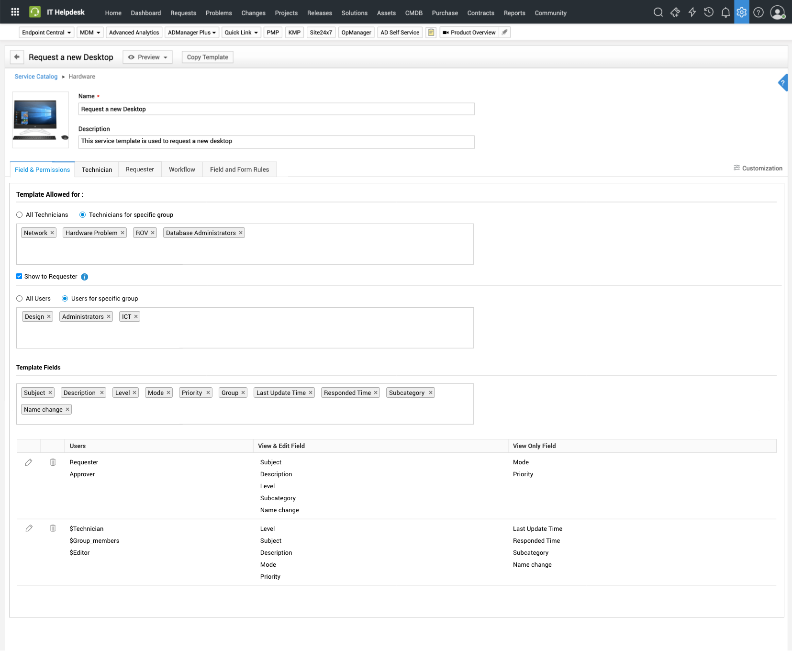Image resolution: width=792 pixels, height=651 pixels.
Task: Open the admin settings gear icon
Action: pyautogui.click(x=741, y=12)
